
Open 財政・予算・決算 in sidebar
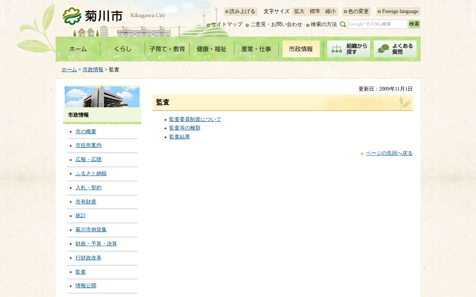click(x=96, y=244)
